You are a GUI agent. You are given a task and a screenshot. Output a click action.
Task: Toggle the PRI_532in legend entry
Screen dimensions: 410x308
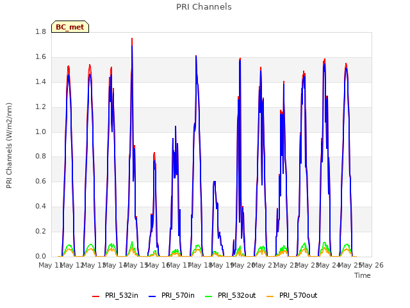115,295
